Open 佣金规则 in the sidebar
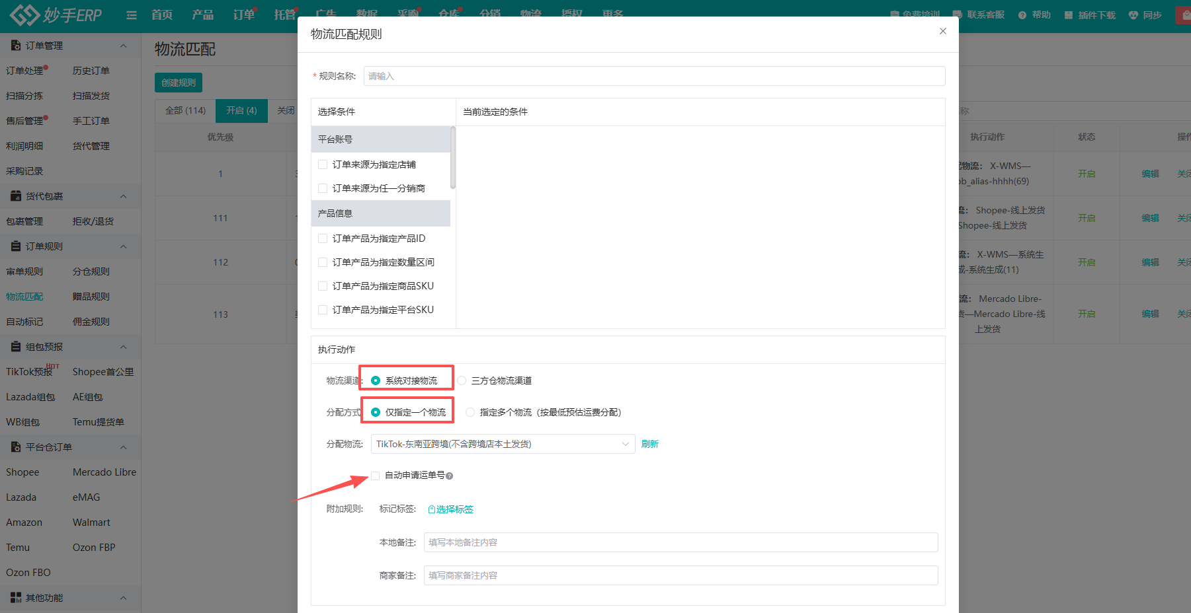1191x613 pixels. (91, 322)
